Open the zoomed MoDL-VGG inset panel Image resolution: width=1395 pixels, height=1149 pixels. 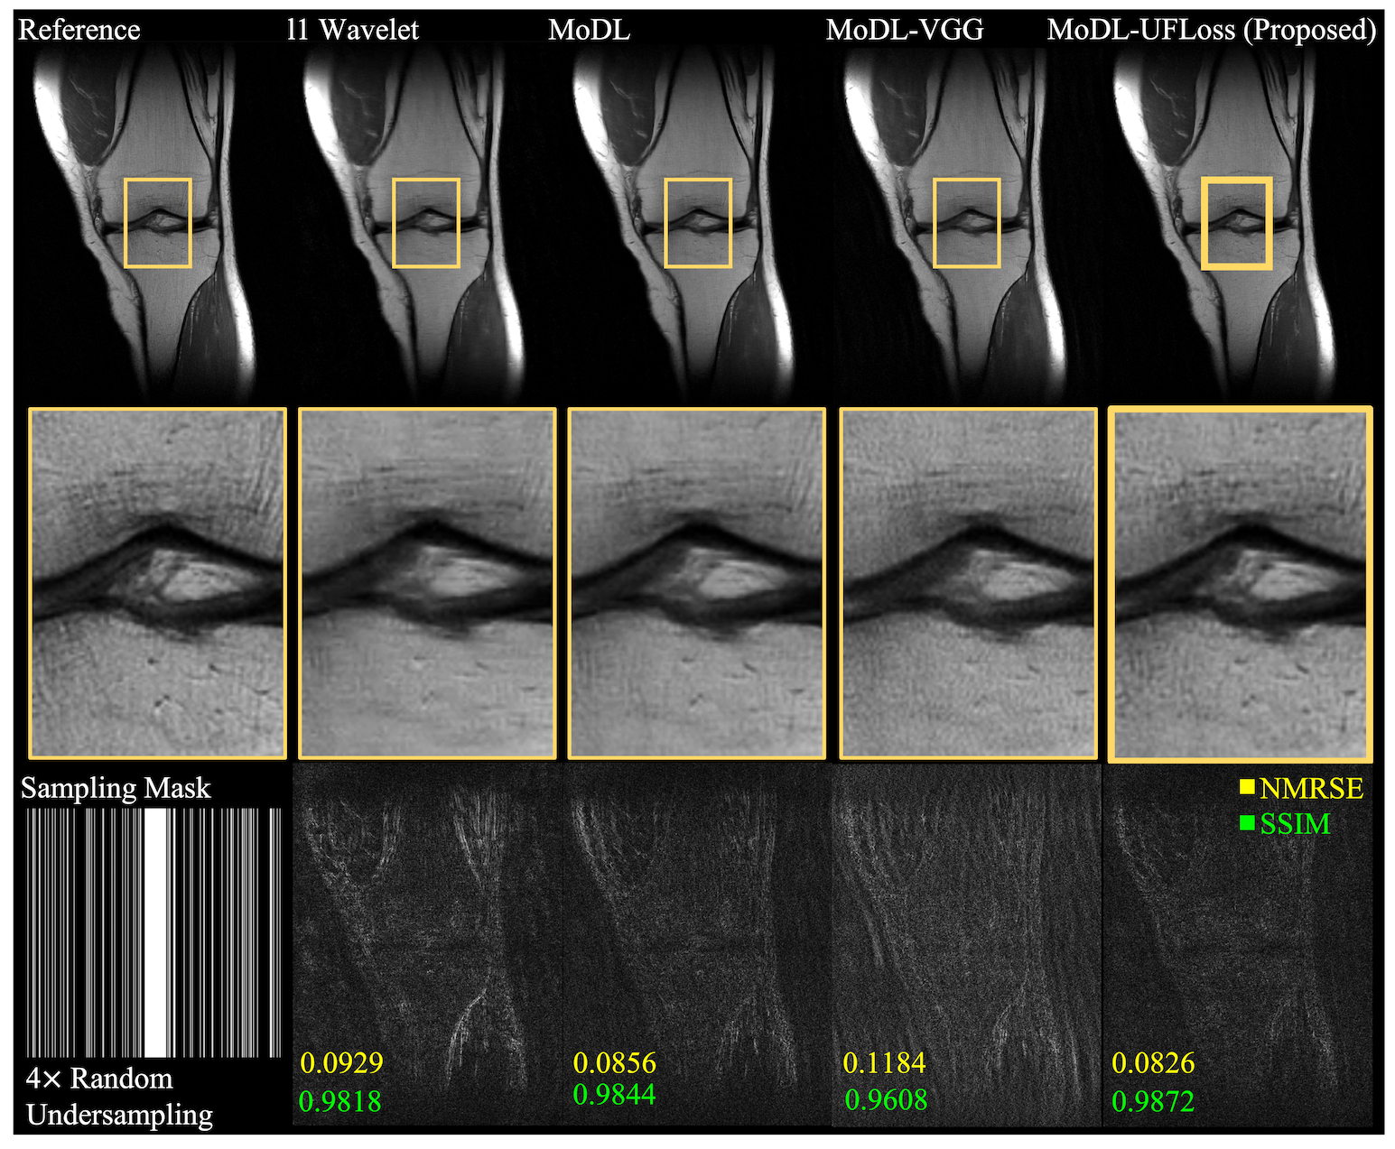[968, 583]
